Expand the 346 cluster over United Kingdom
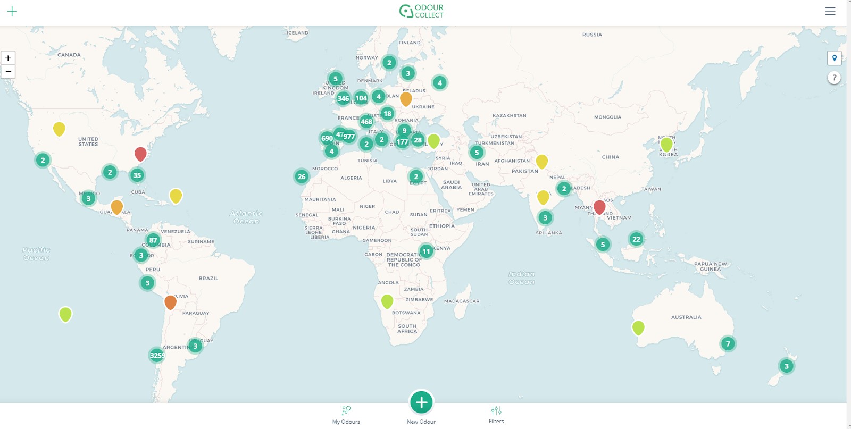The height and width of the screenshot is (429, 851). coord(343,98)
